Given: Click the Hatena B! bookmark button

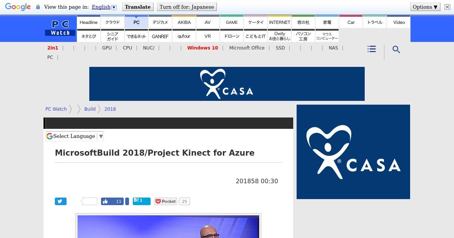Looking at the screenshot, I should click(141, 201).
